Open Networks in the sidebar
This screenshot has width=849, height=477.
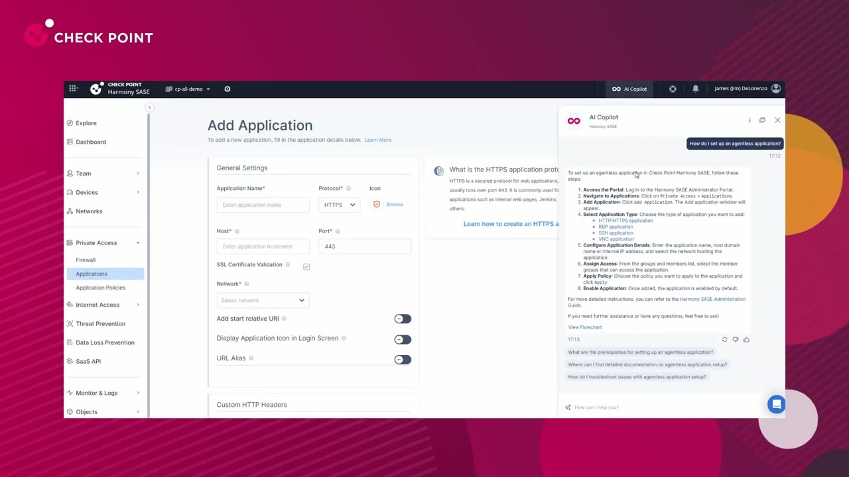[89, 211]
